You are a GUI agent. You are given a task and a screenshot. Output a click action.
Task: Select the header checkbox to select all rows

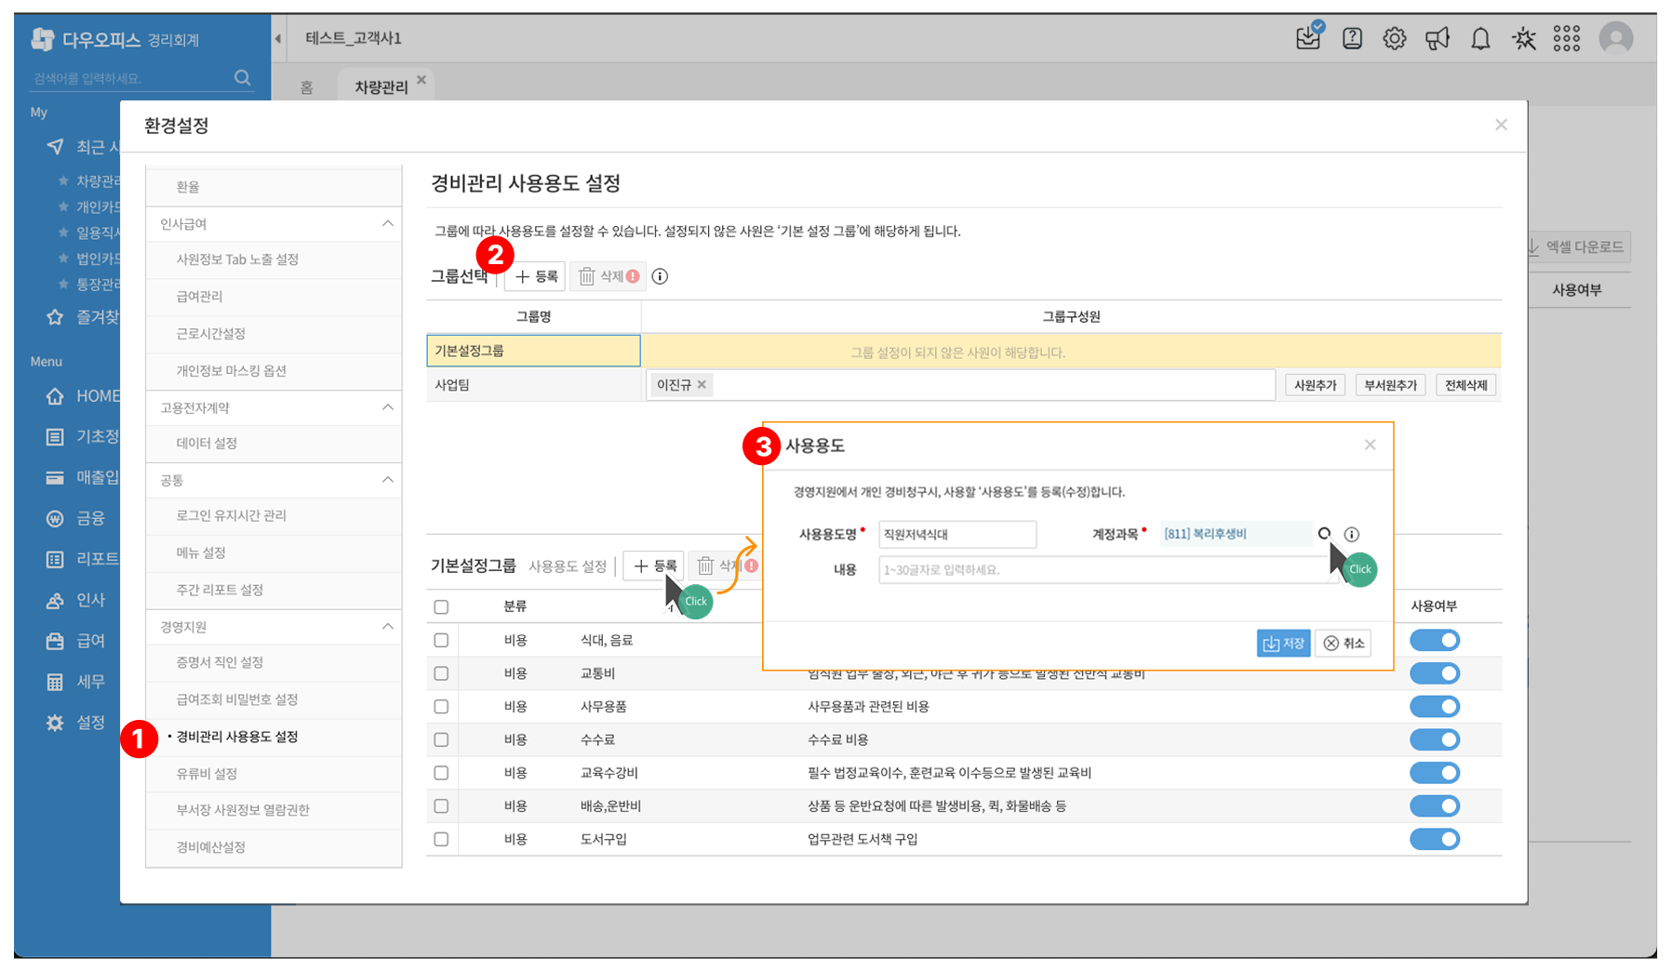tap(441, 605)
